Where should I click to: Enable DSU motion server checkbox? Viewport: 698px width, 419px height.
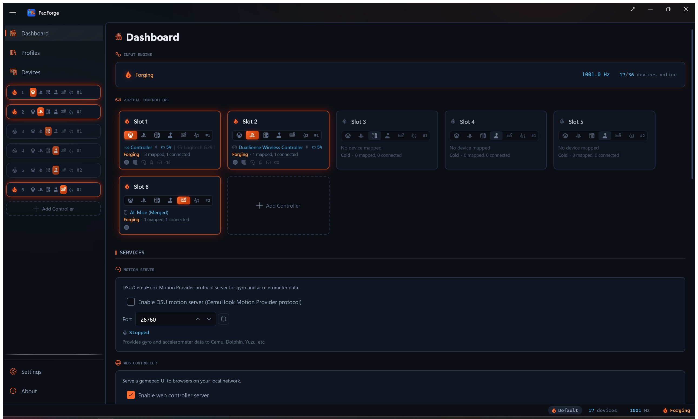pyautogui.click(x=131, y=302)
